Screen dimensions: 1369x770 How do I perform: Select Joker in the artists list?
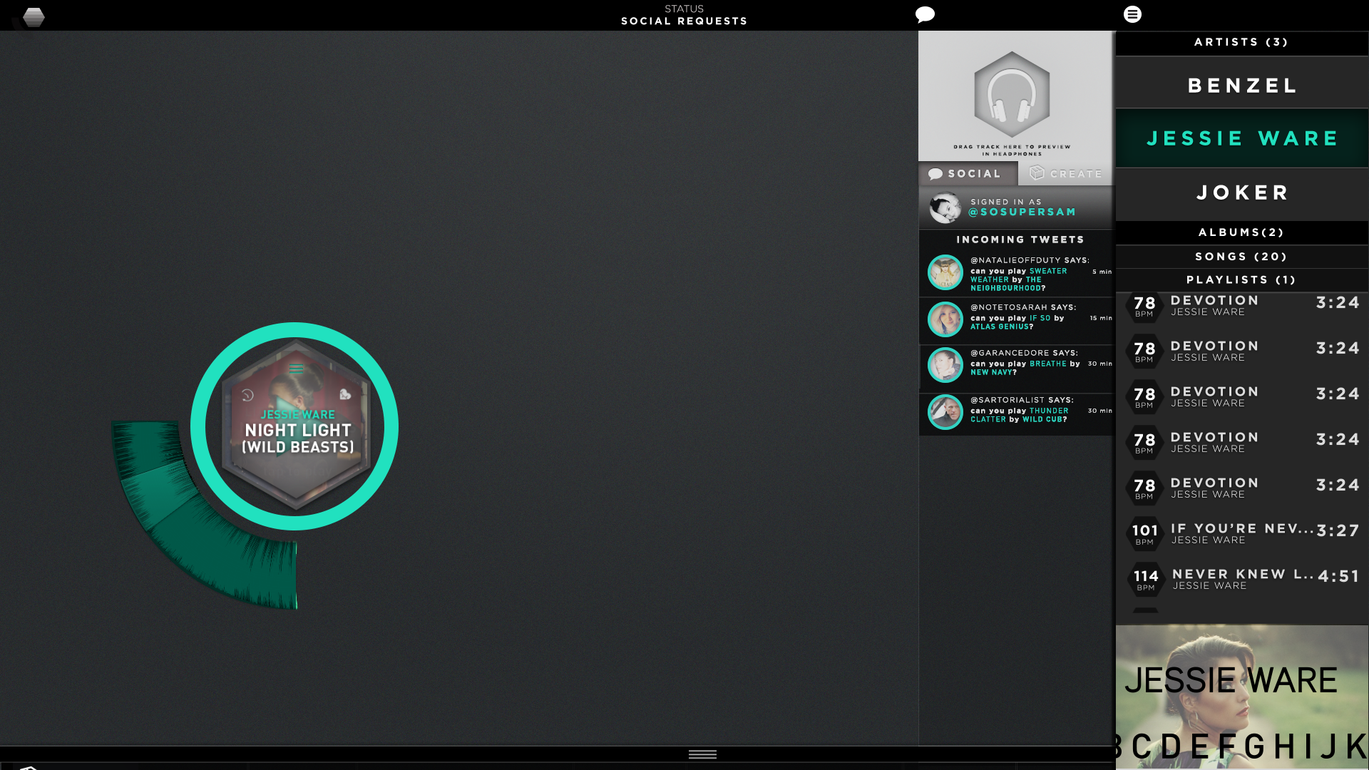coord(1241,192)
